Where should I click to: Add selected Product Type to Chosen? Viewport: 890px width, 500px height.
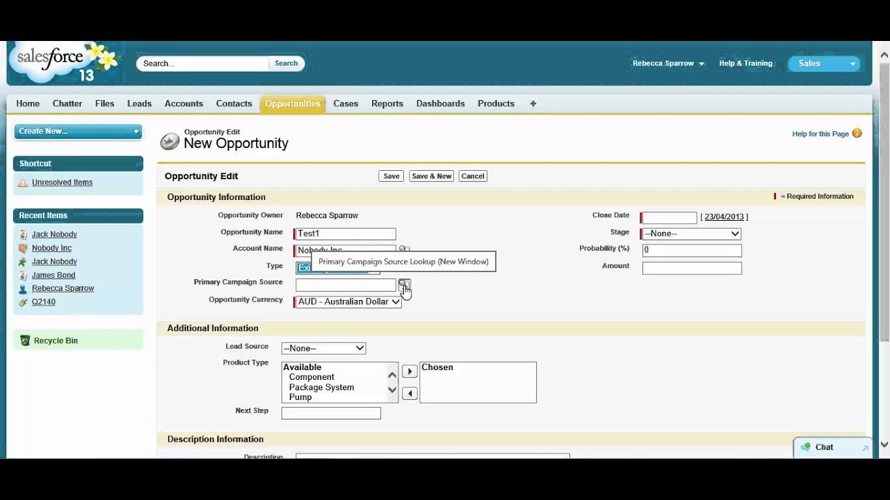click(x=410, y=372)
